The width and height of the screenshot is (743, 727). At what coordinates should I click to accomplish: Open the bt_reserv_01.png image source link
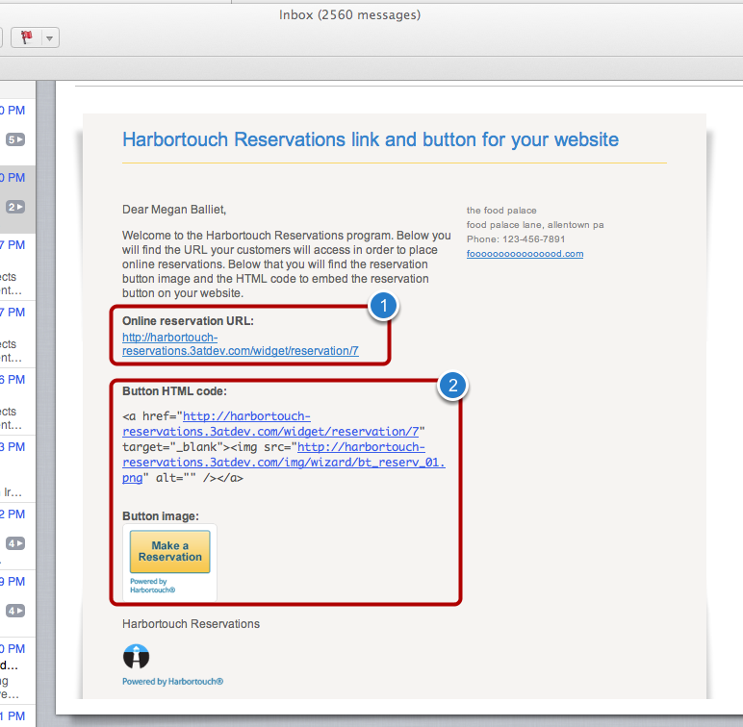pos(283,463)
